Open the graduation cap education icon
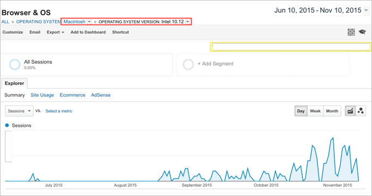The image size is (372, 196). pyautogui.click(x=362, y=32)
